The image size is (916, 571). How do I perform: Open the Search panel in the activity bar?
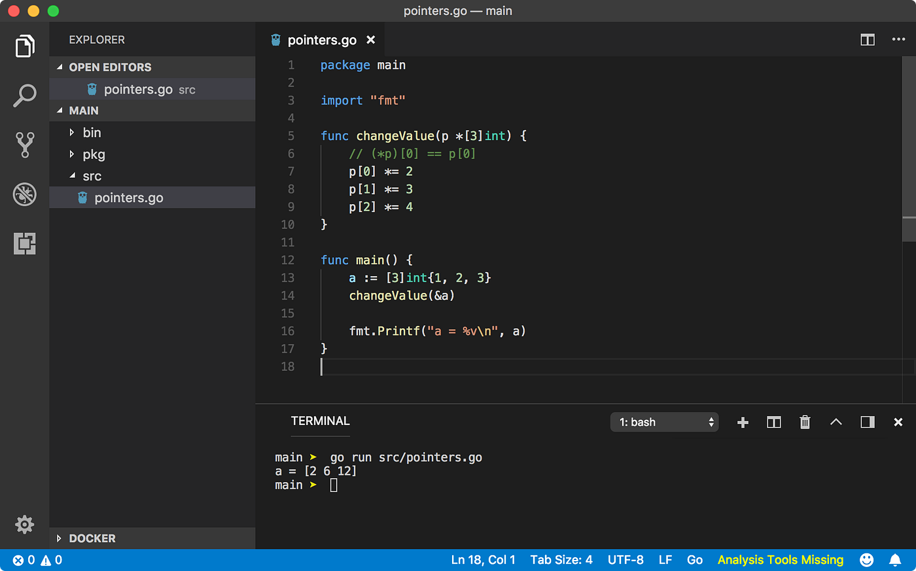pyautogui.click(x=24, y=95)
